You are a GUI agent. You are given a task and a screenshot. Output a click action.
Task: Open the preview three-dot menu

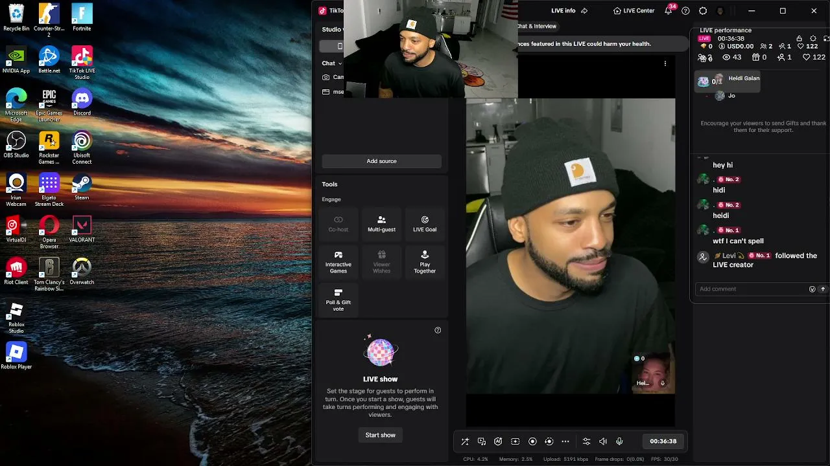coord(665,63)
